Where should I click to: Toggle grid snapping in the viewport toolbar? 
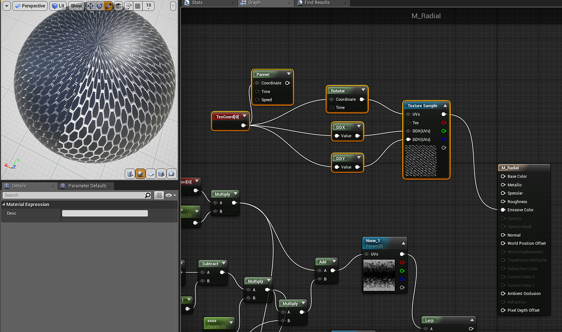[x=137, y=6]
